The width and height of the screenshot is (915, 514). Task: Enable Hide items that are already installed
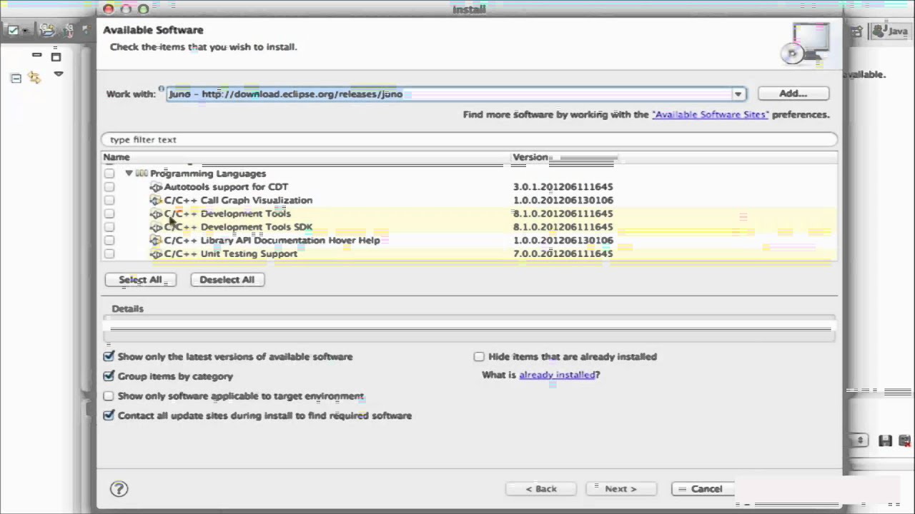click(479, 356)
